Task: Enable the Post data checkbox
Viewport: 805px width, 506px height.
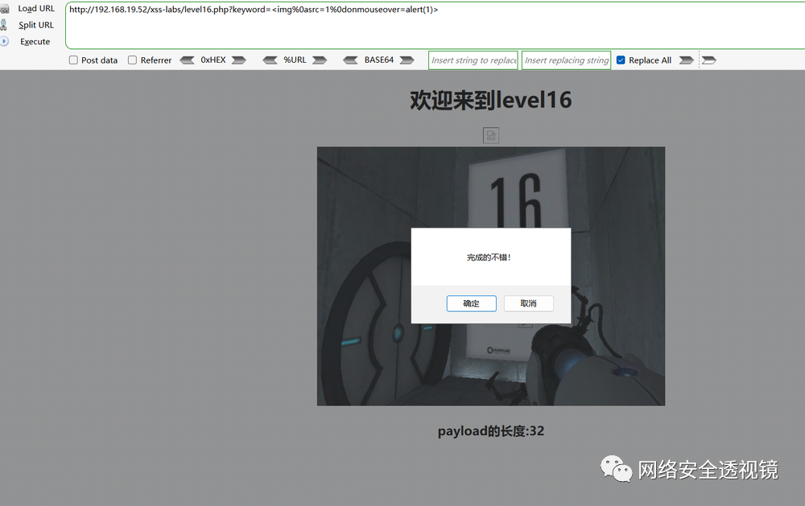Action: coord(73,60)
